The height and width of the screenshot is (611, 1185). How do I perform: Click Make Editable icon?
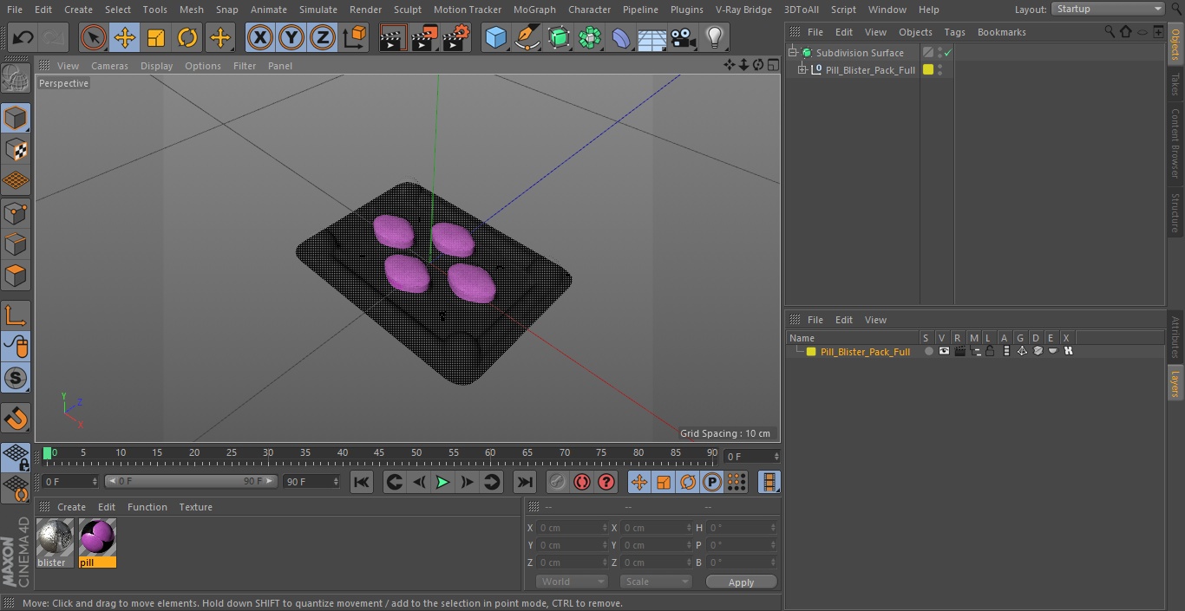click(x=16, y=78)
